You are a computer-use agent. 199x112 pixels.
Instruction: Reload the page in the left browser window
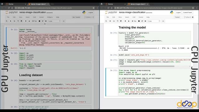point(9,8)
